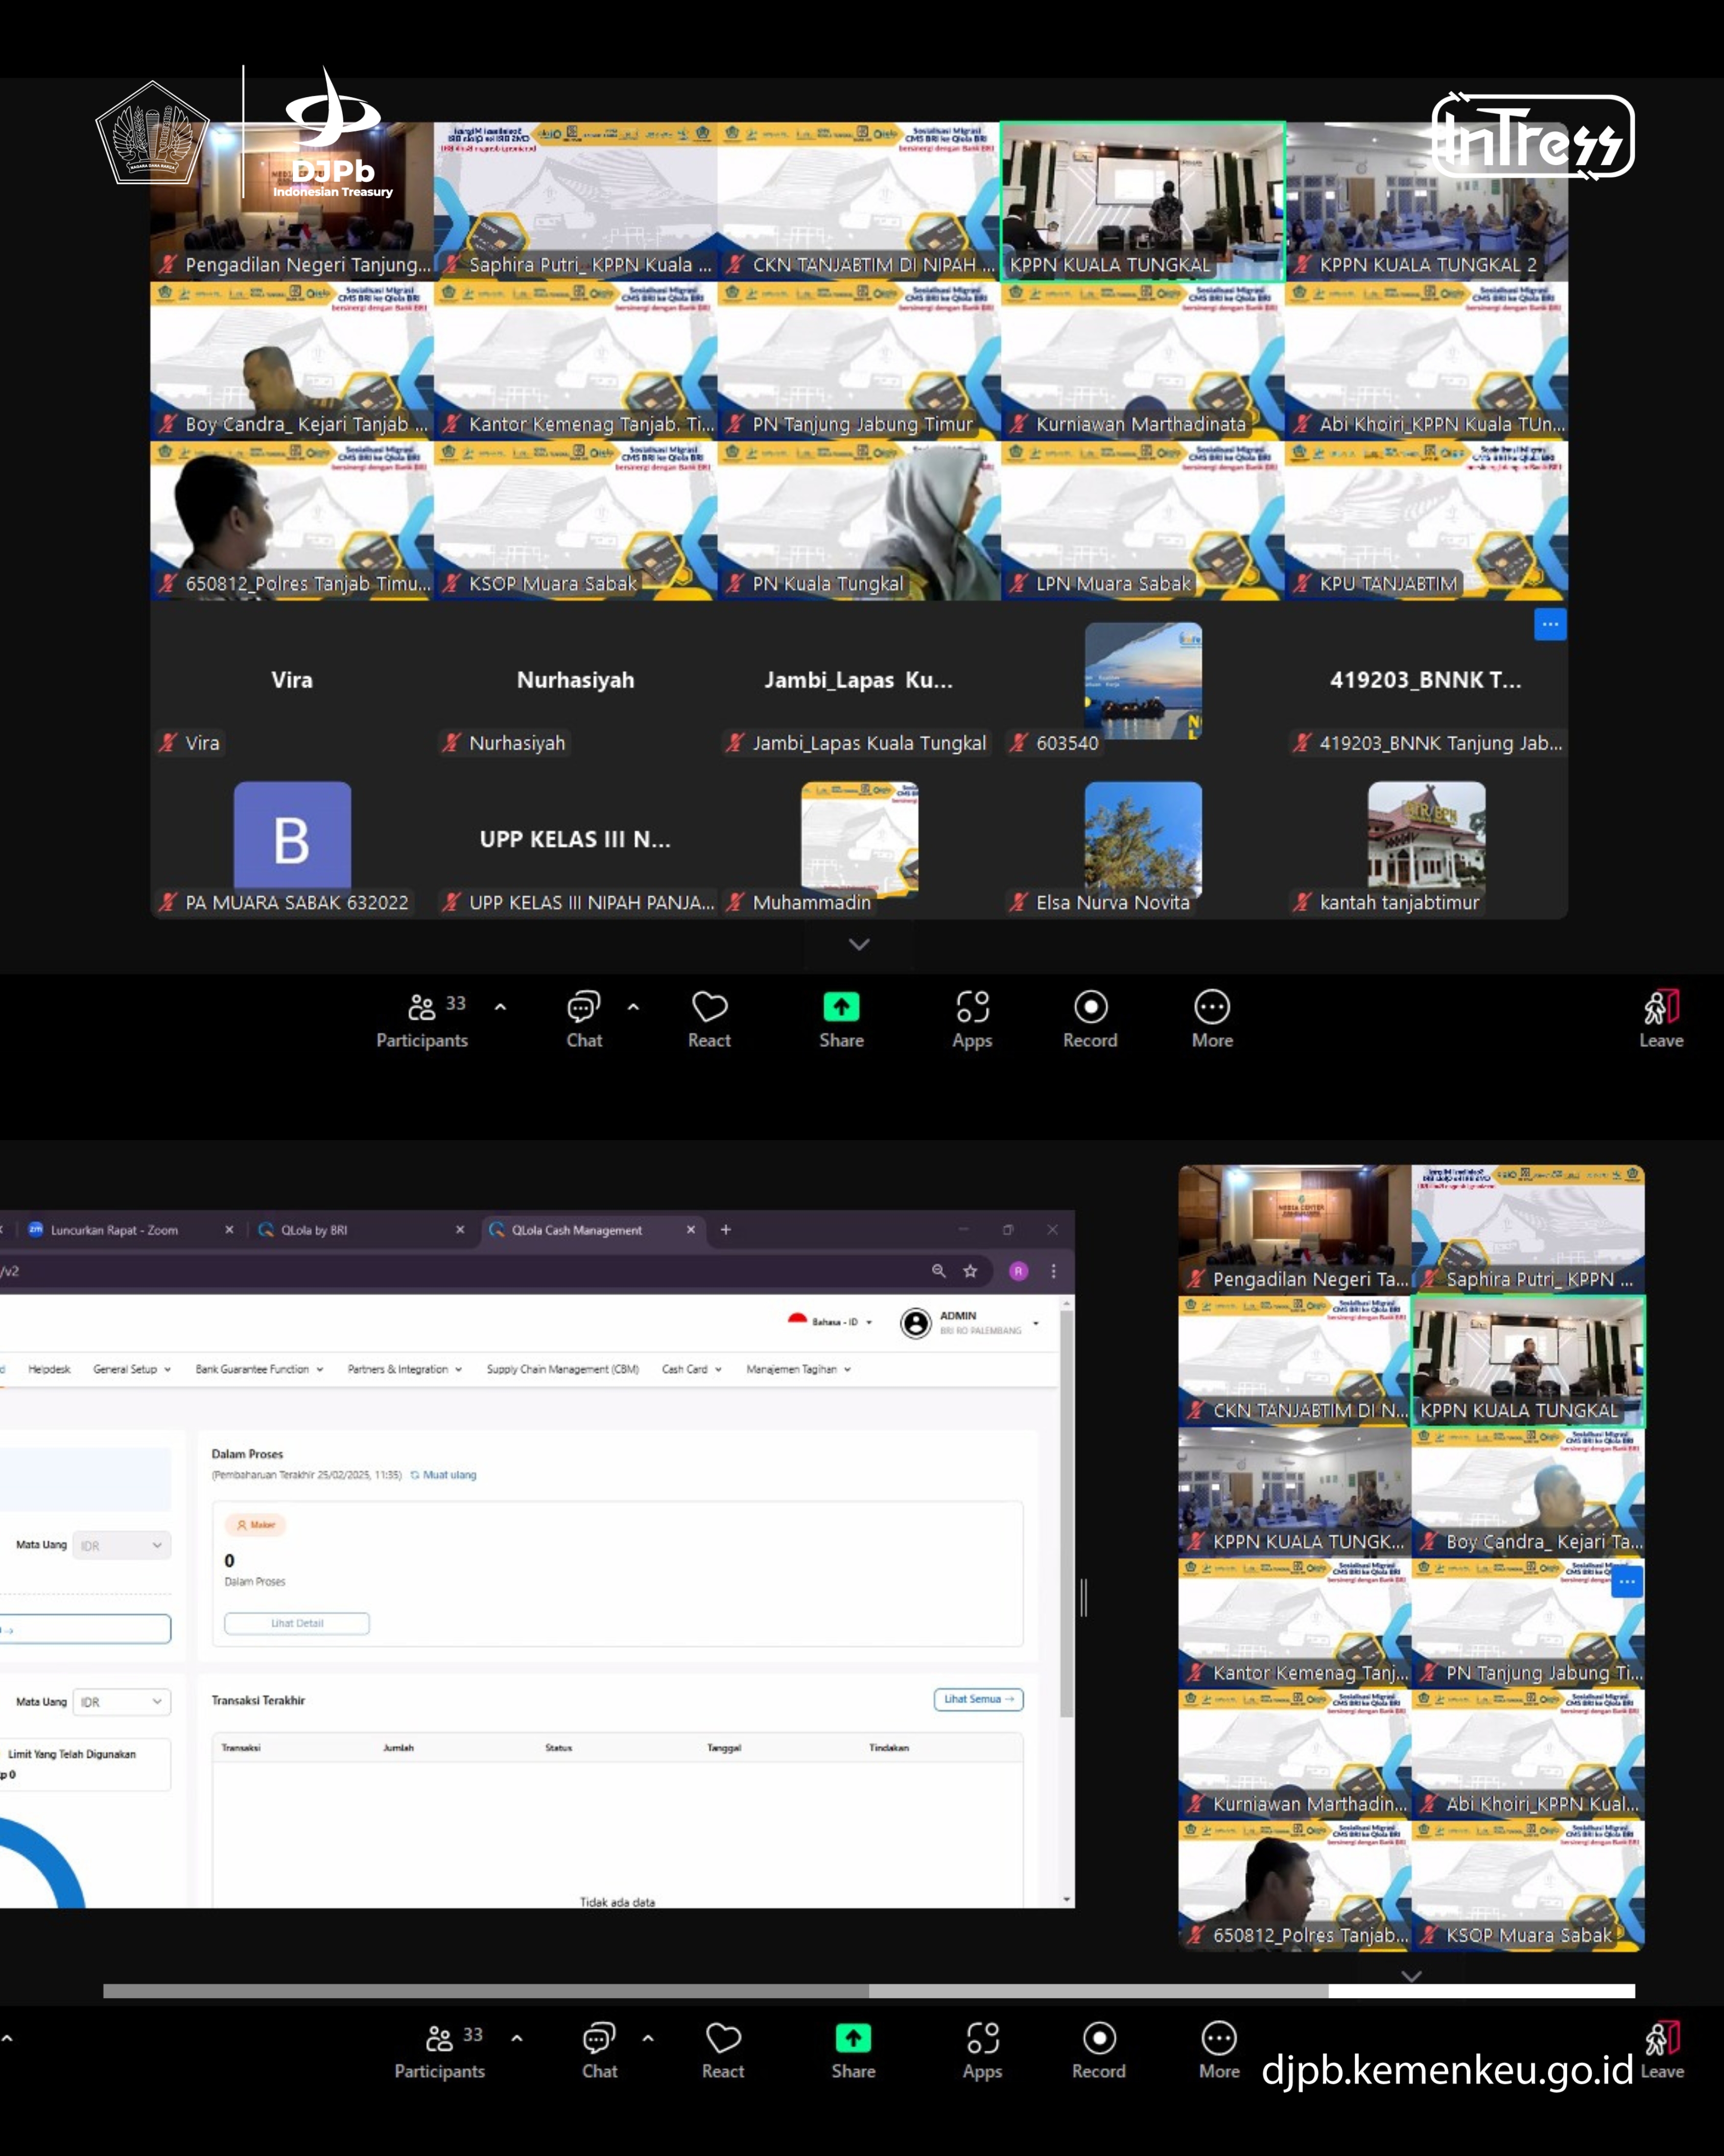Click the Maker badge in Dalam Proses
This screenshot has width=1724, height=2156.
(x=256, y=1525)
